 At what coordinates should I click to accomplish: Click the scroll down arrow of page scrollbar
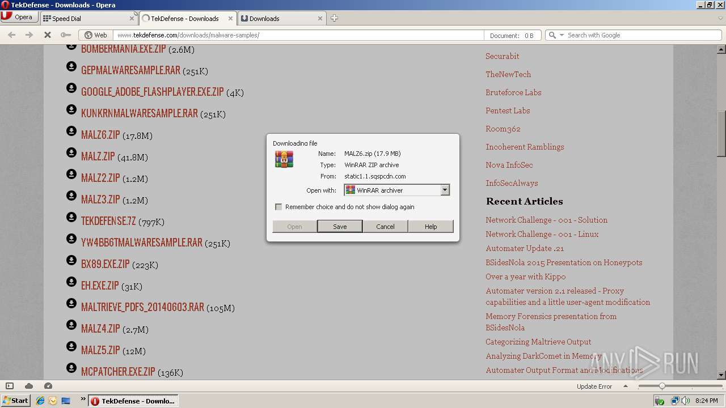click(721, 375)
